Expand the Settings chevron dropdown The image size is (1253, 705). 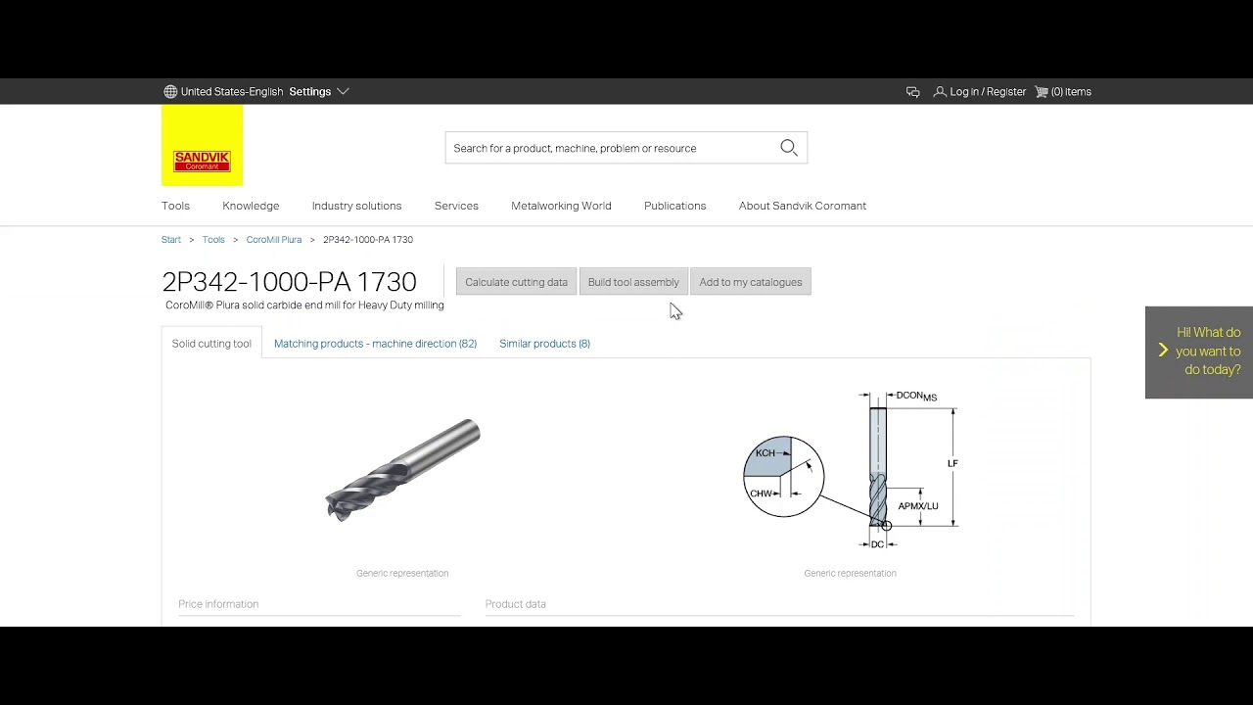coord(343,91)
